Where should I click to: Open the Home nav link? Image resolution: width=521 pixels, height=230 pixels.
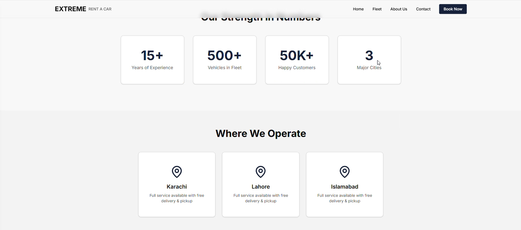[x=358, y=9]
